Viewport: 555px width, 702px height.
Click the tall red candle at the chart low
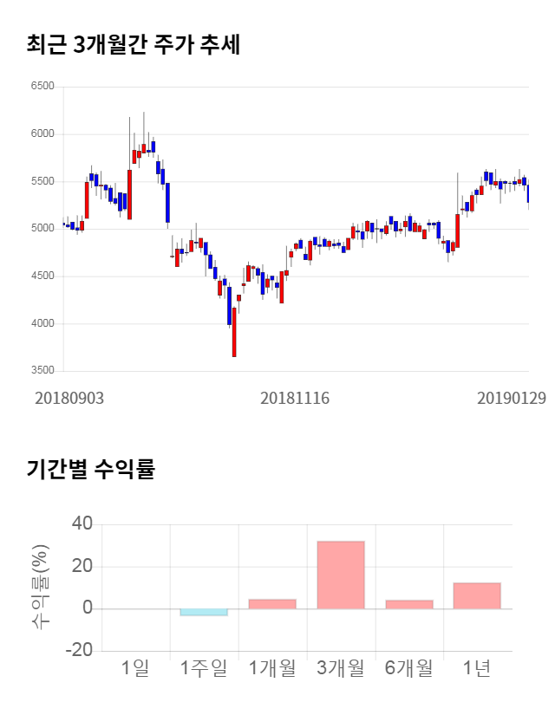(234, 331)
